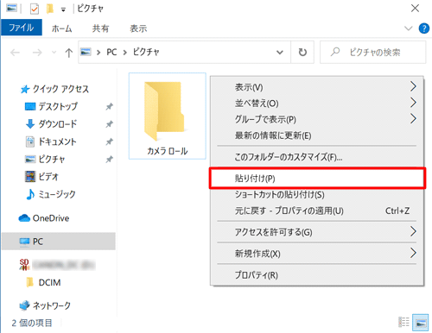Switch to the 表示 ribbon tab
Image resolution: width=432 pixels, height=333 pixels.
(x=138, y=28)
